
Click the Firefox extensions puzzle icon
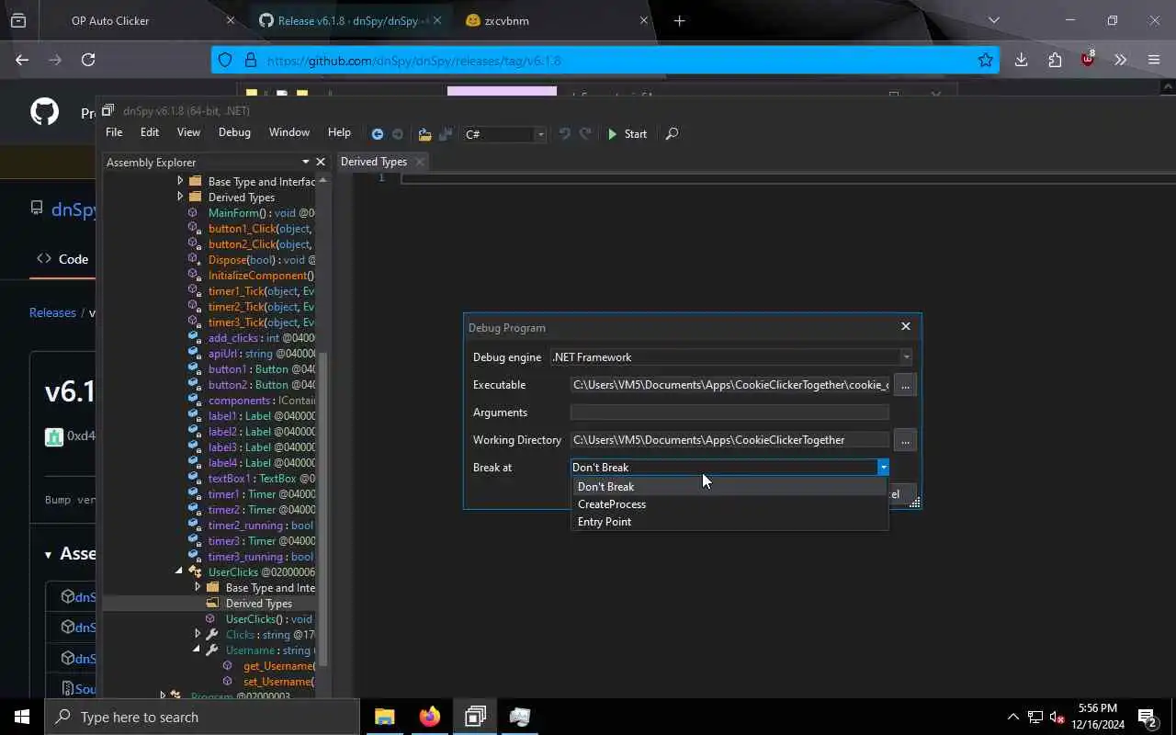click(x=1055, y=60)
